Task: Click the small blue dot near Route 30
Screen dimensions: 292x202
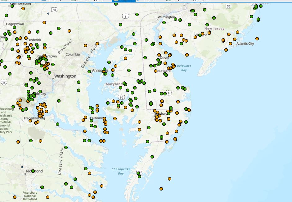Action: click(x=48, y=13)
